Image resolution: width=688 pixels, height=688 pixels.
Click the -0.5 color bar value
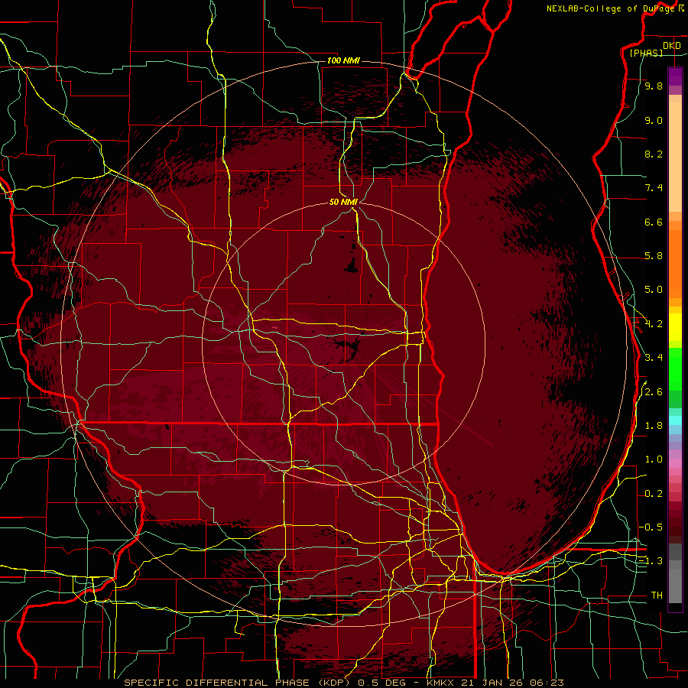[x=651, y=527]
